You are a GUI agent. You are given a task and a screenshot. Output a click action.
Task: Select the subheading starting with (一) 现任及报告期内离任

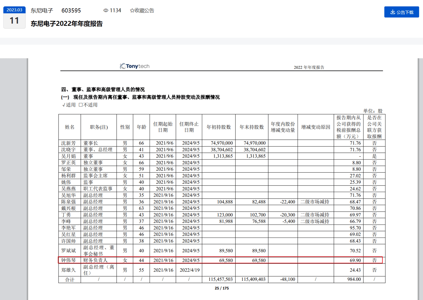(x=140, y=97)
